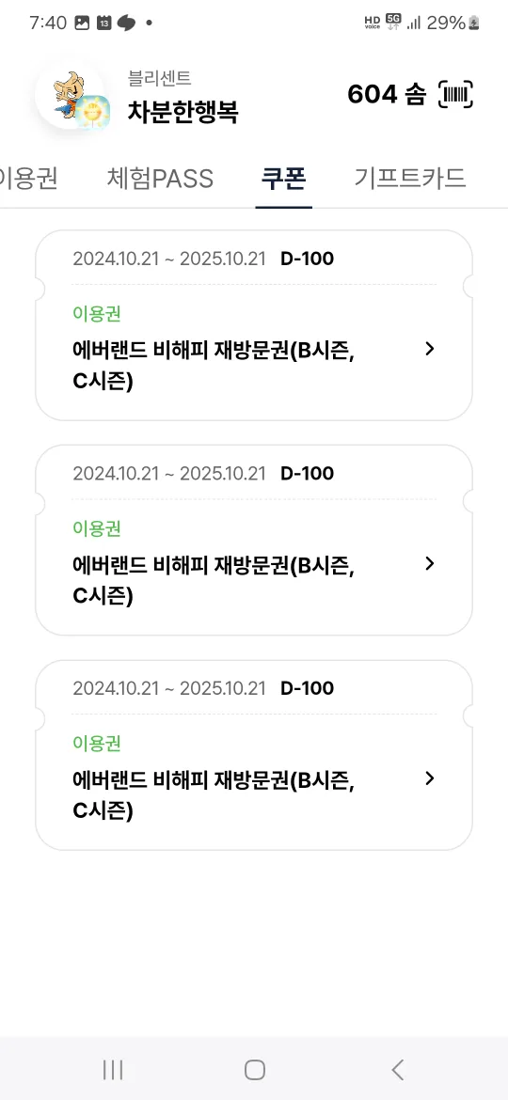Expand the second coupon's chevron arrow

[x=430, y=563]
